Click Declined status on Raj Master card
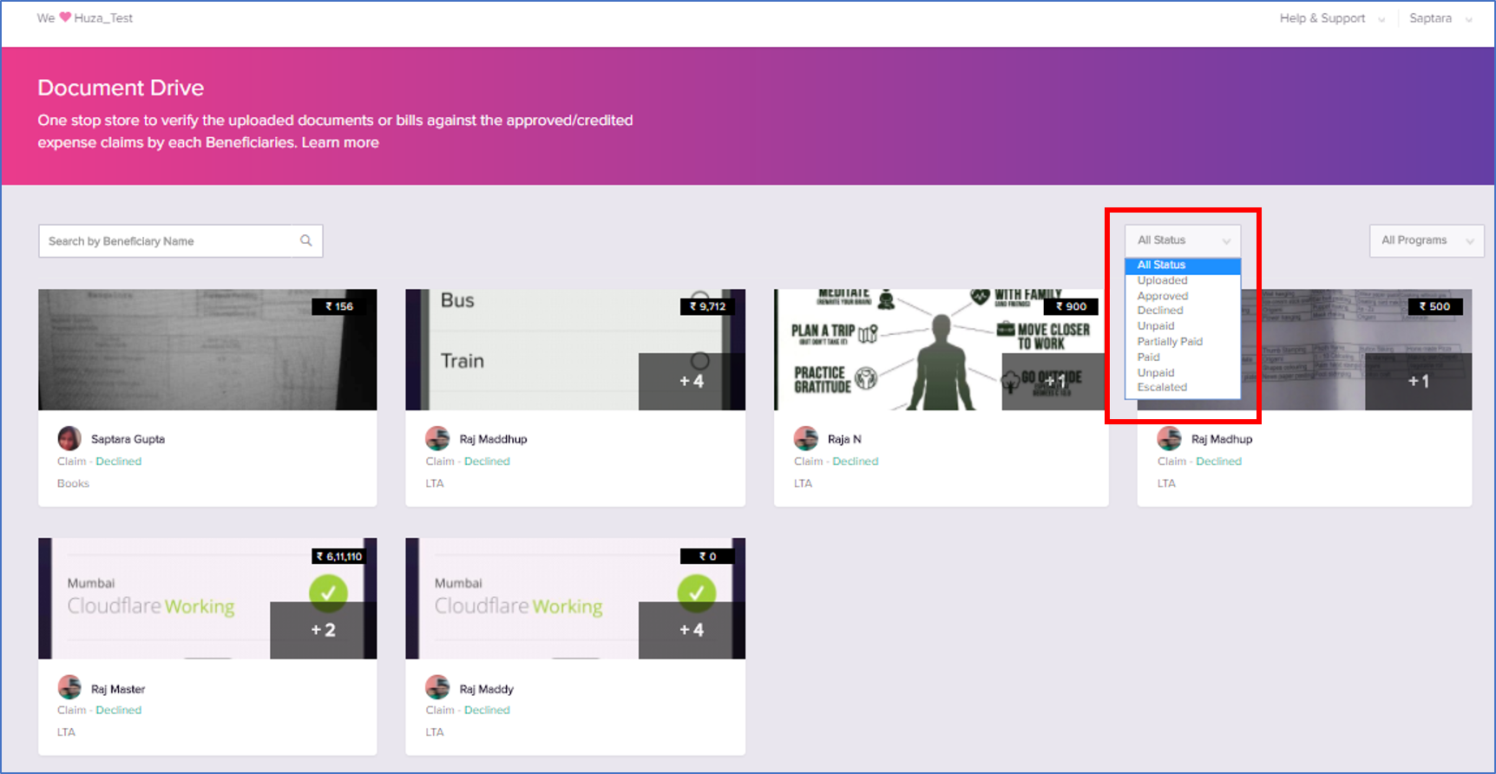 point(119,710)
